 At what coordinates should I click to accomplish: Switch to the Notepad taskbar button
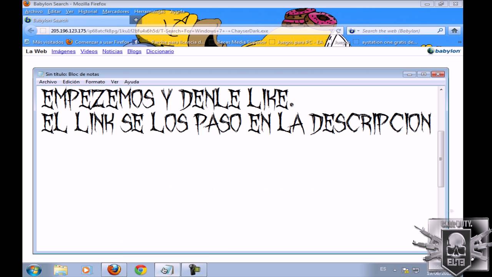coord(167,270)
